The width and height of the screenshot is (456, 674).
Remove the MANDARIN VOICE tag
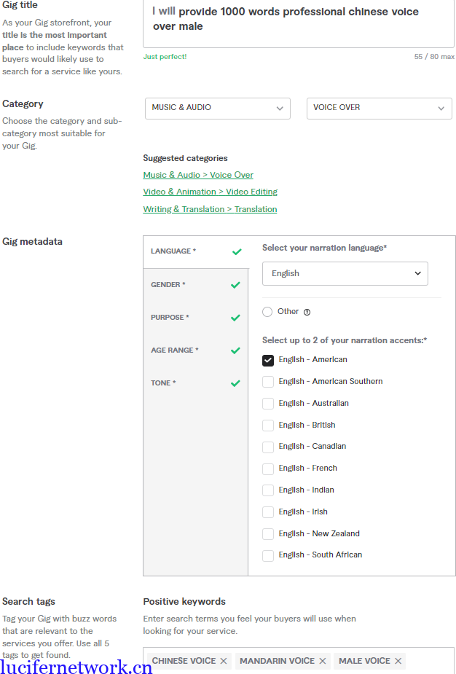click(322, 661)
